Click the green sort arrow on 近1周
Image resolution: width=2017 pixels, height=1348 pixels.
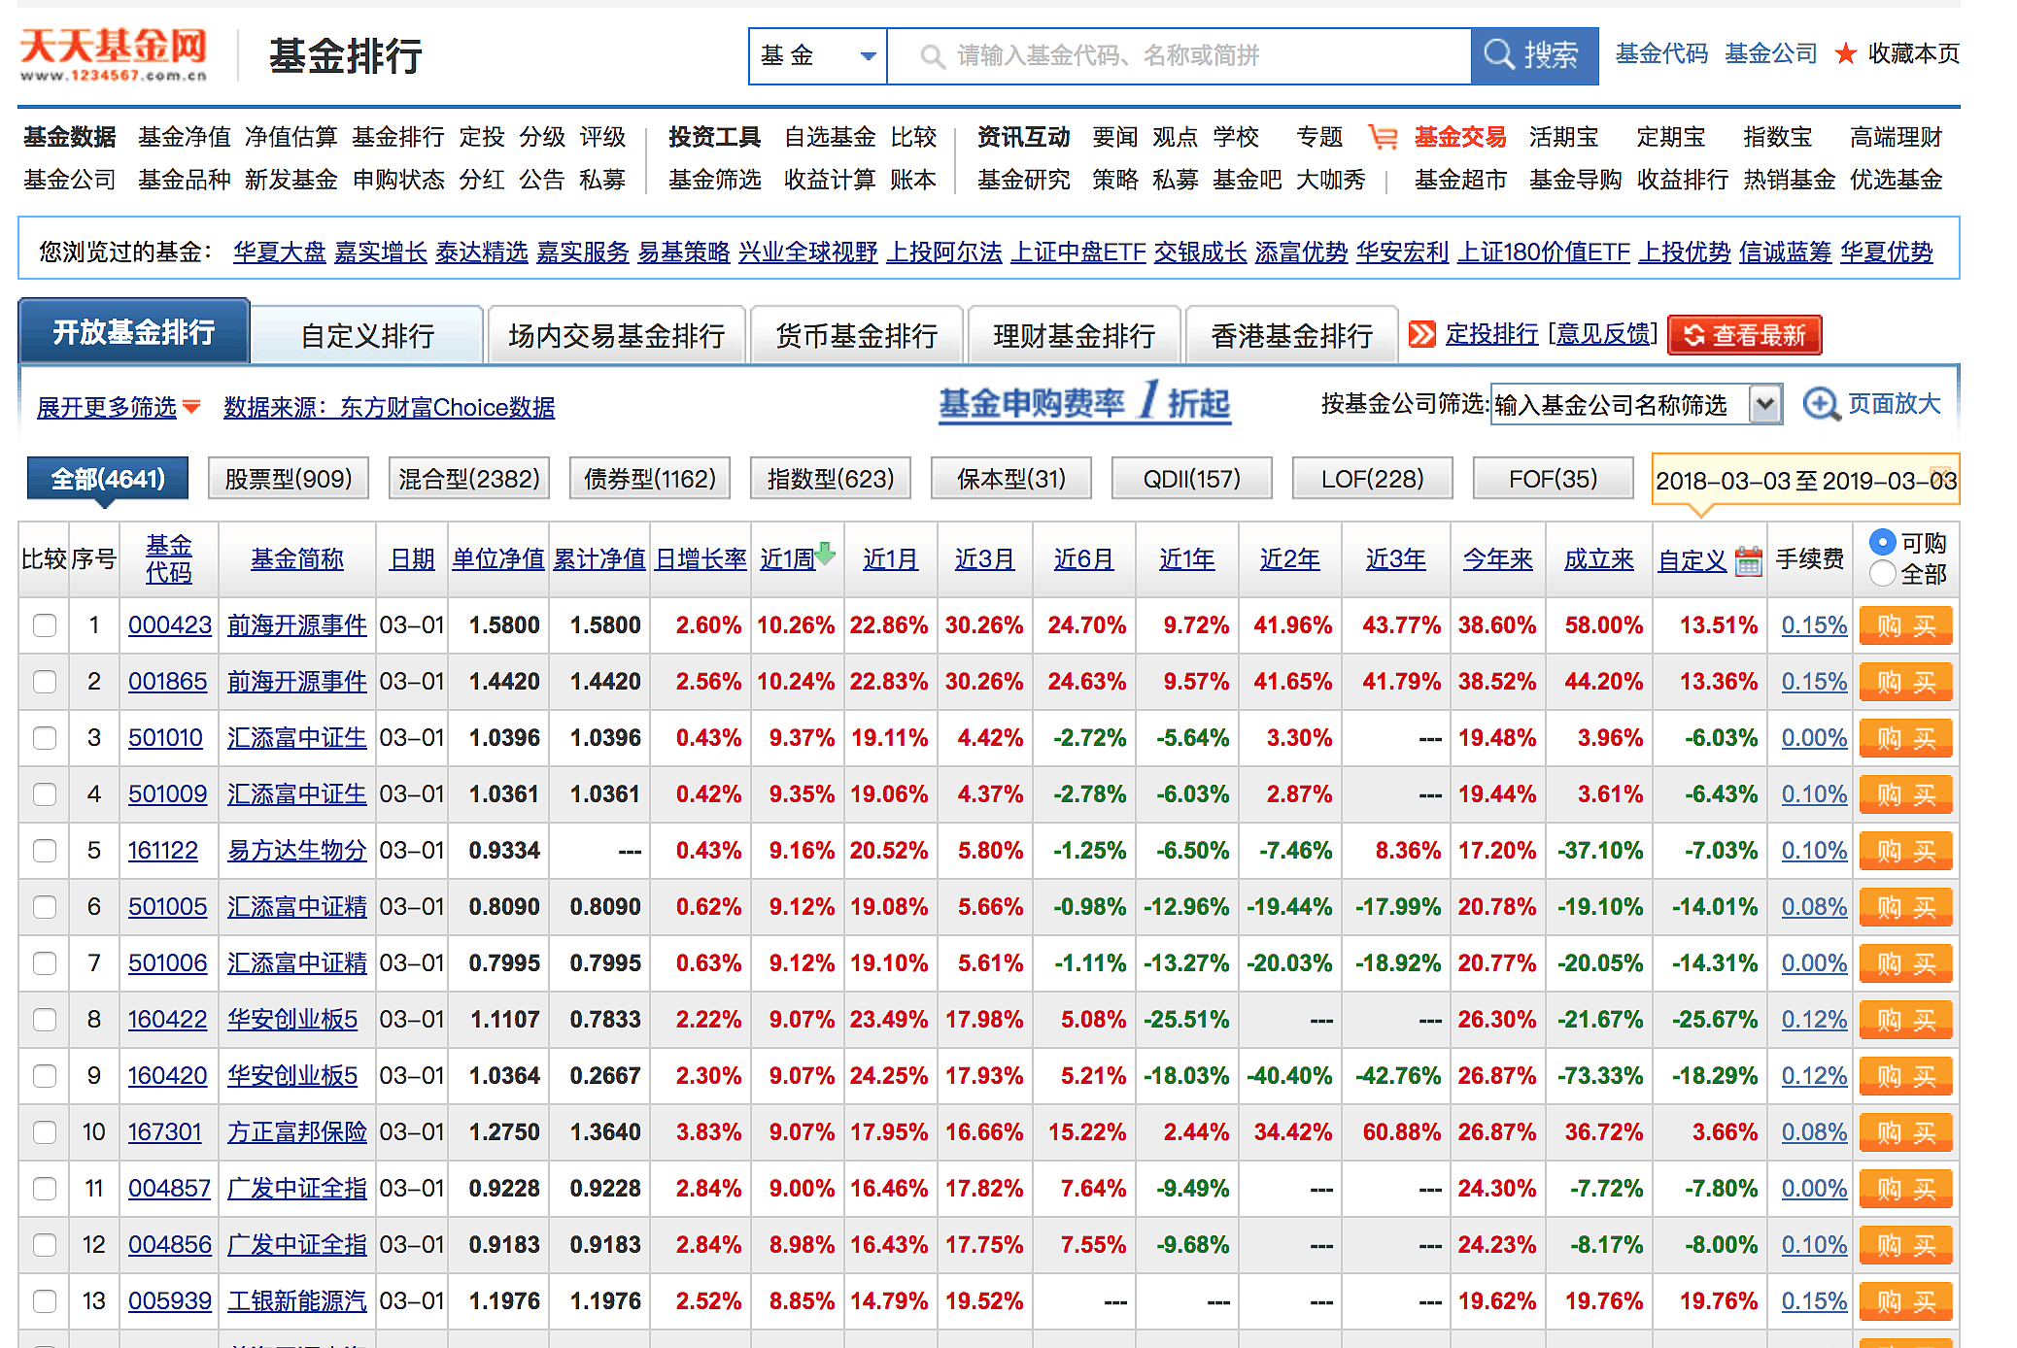(825, 553)
